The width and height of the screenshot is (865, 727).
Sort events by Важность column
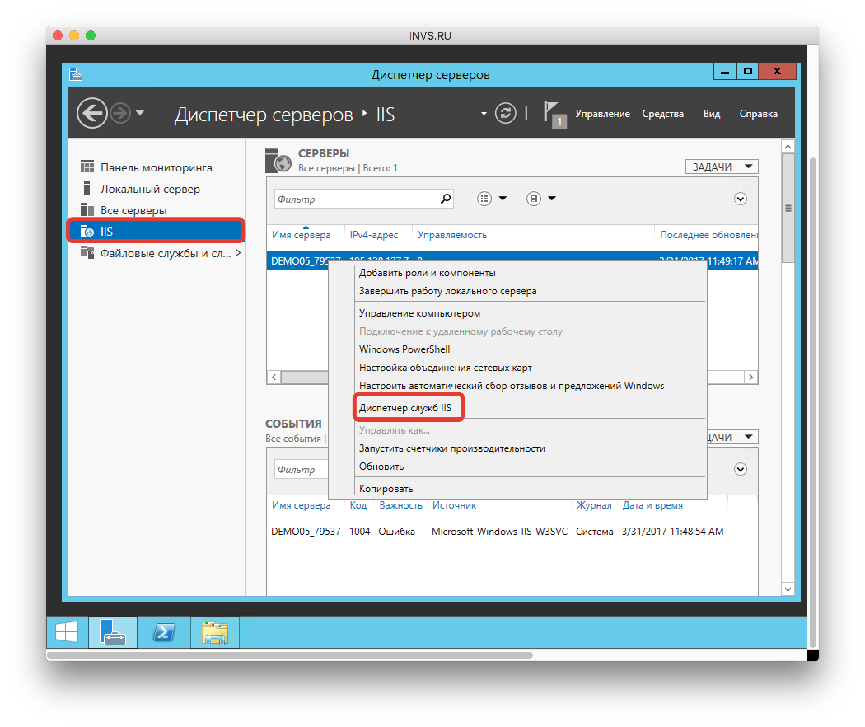coord(401,505)
